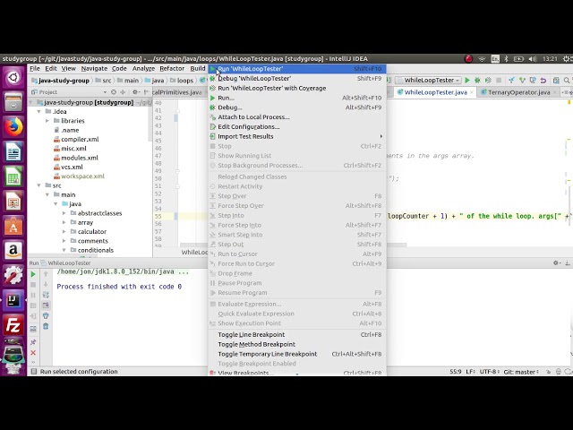Click the Commit changes VCS icon
The width and height of the screenshot is (573, 430).
tap(522, 80)
